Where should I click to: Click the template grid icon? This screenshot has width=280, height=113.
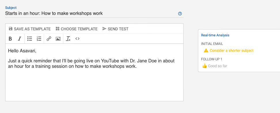pos(58,29)
